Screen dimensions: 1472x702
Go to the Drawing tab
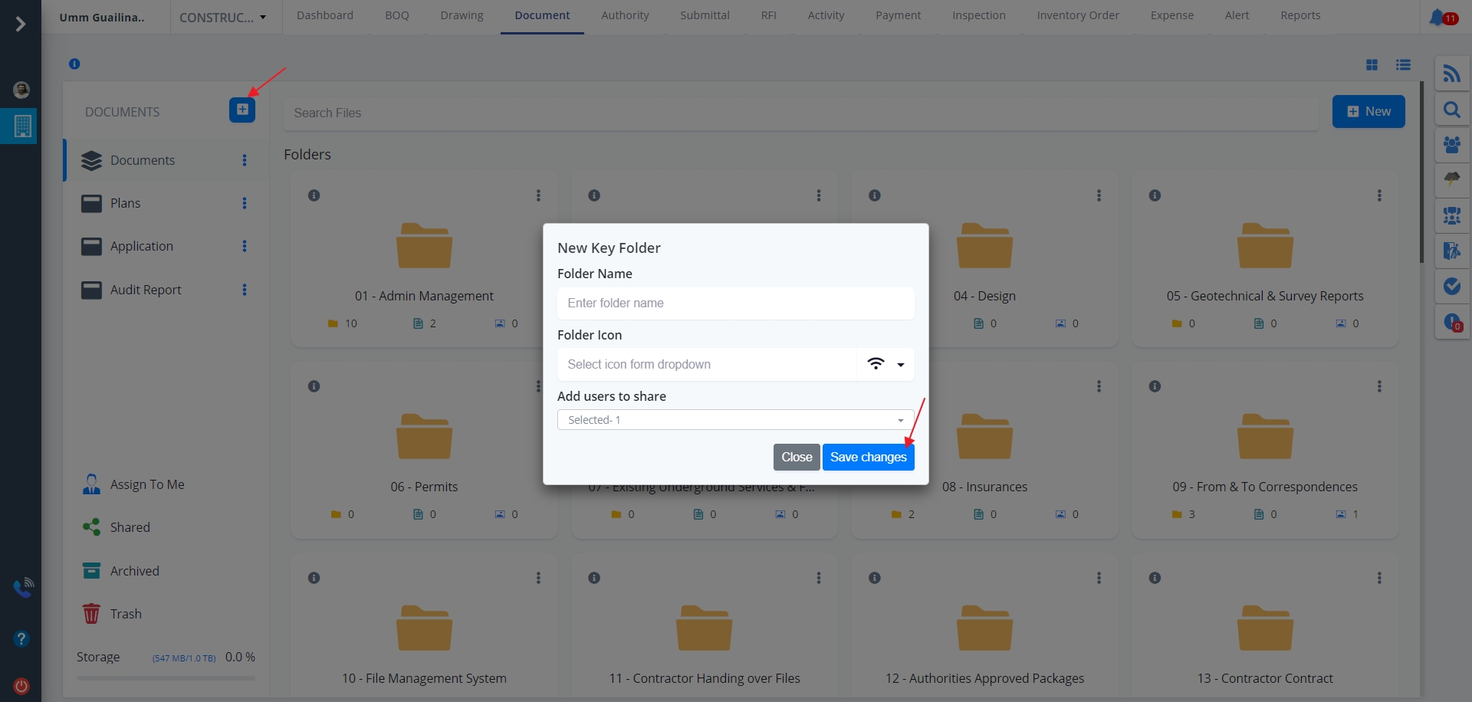click(x=462, y=15)
